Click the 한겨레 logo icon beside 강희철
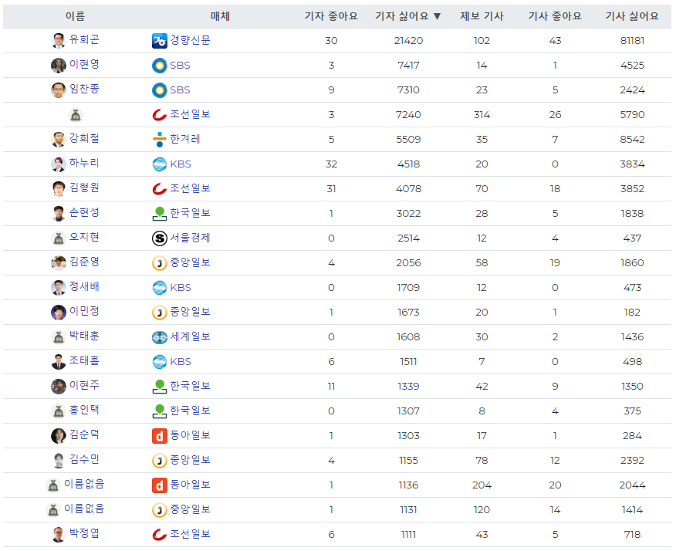This screenshot has width=676, height=551. pos(160,140)
